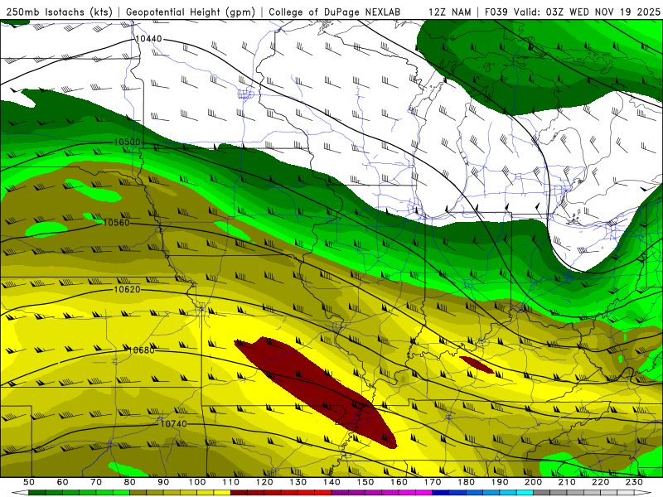
Task: Click the "250mb Isotachs (kts)" title text
Action: [60, 12]
